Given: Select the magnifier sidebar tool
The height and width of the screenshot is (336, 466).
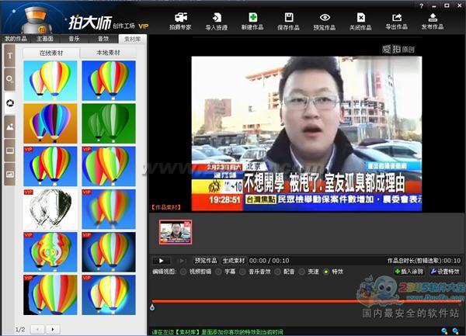Looking at the screenshot, I should tap(10, 79).
